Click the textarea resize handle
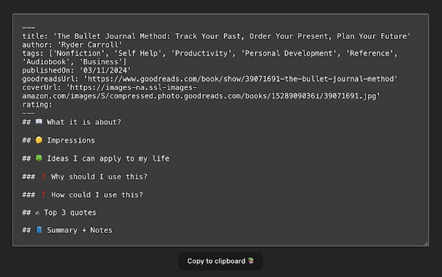Screen dimensions: 442x277 (426, 244)
